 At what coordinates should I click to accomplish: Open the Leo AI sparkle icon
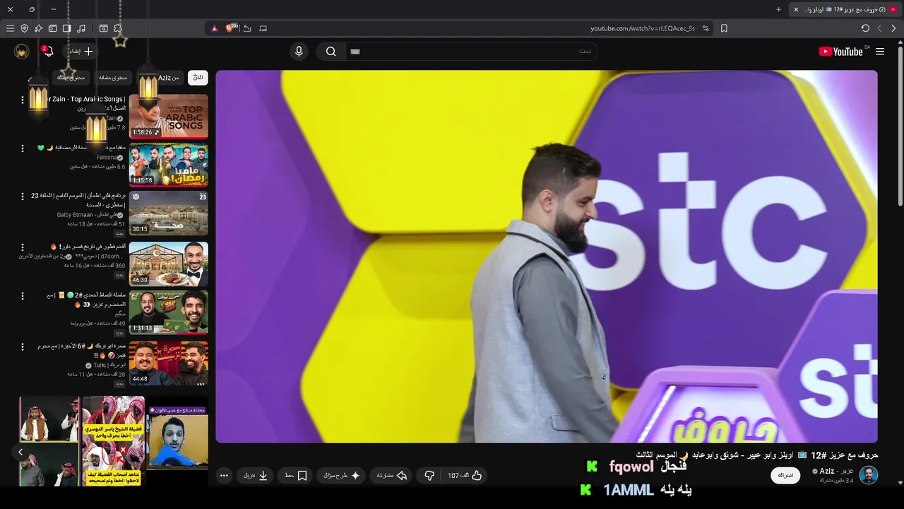click(39, 28)
